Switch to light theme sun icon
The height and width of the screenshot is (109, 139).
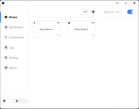tap(4, 101)
